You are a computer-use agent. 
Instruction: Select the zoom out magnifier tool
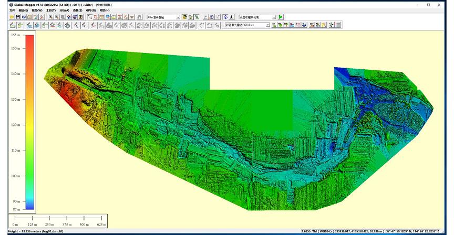[x=56, y=17]
